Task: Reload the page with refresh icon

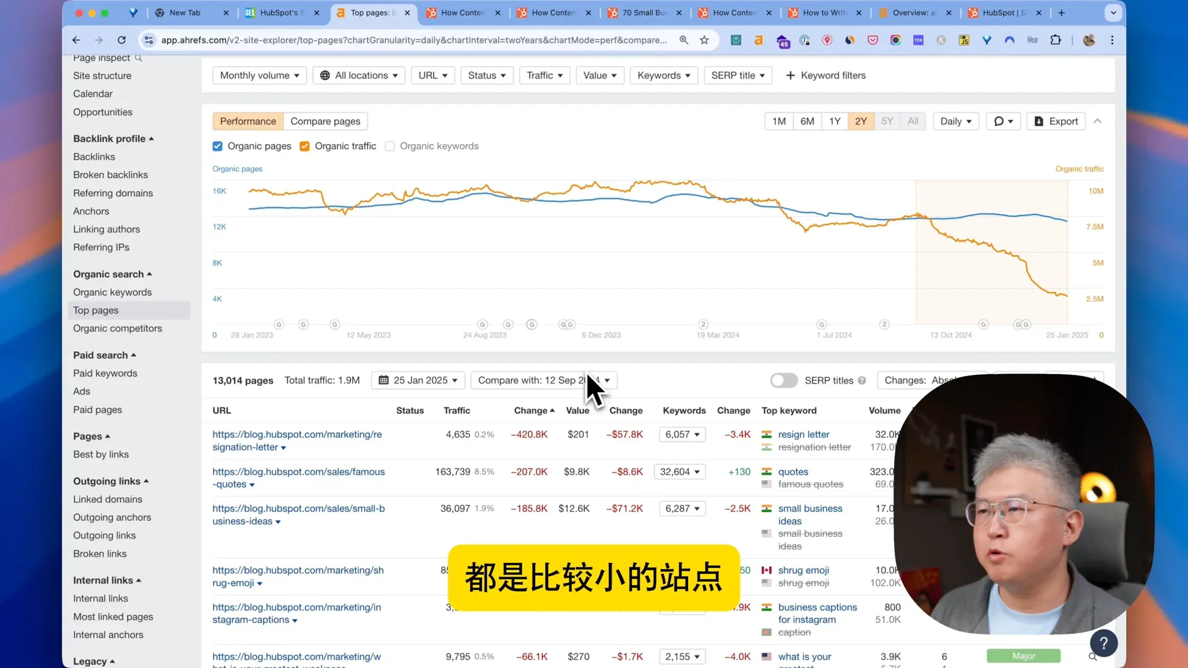Action: (x=122, y=40)
